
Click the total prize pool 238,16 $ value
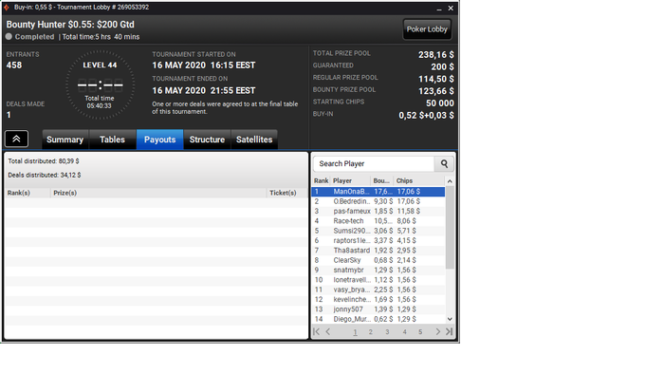pyautogui.click(x=435, y=55)
